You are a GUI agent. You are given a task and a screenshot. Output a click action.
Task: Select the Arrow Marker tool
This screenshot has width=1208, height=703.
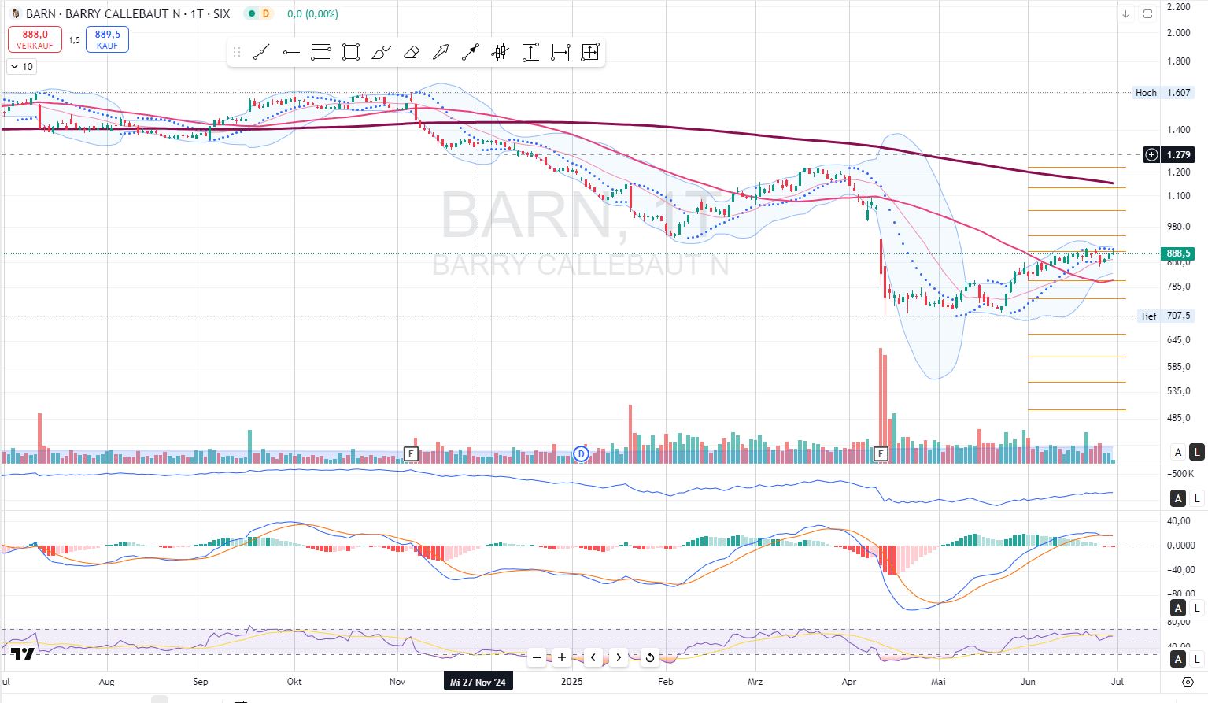click(x=441, y=53)
